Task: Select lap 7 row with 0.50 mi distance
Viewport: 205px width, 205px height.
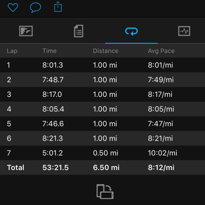Action: [102, 153]
